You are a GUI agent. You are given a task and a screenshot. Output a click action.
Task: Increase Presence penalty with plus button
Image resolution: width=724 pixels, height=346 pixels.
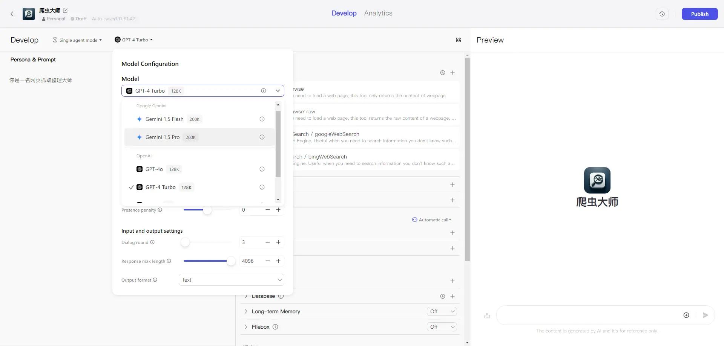click(278, 210)
